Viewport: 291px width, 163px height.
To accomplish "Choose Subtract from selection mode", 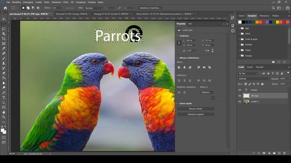I will point(33,8).
